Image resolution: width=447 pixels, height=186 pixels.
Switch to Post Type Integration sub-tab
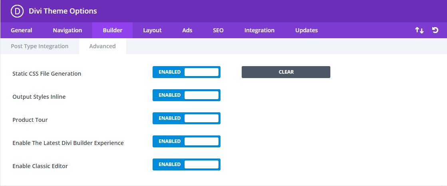click(x=40, y=46)
